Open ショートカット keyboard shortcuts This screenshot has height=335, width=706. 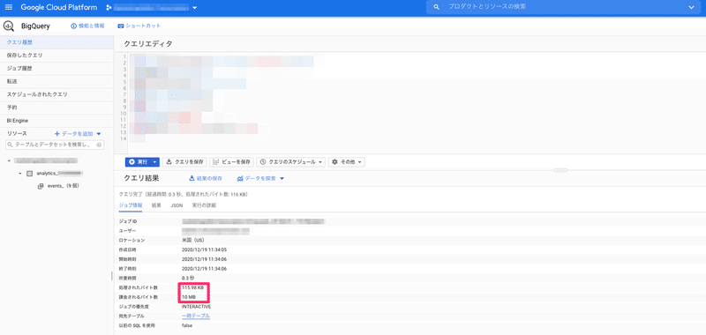[x=139, y=26]
